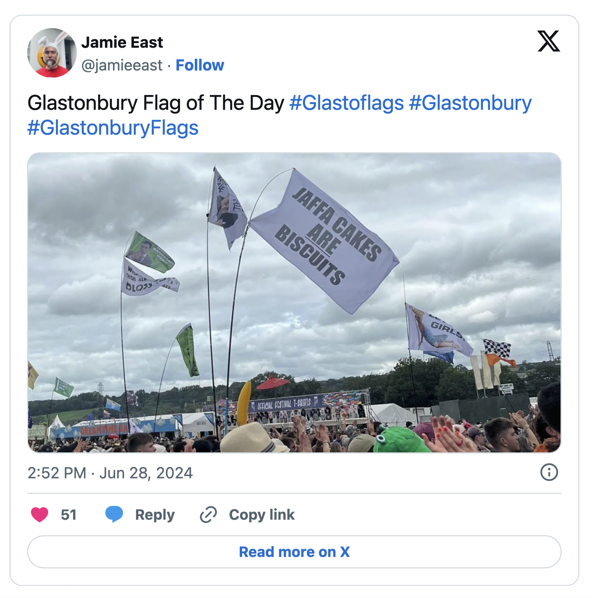This screenshot has width=592, height=598.
Task: Click the checkered flag in the photo
Action: (x=497, y=348)
